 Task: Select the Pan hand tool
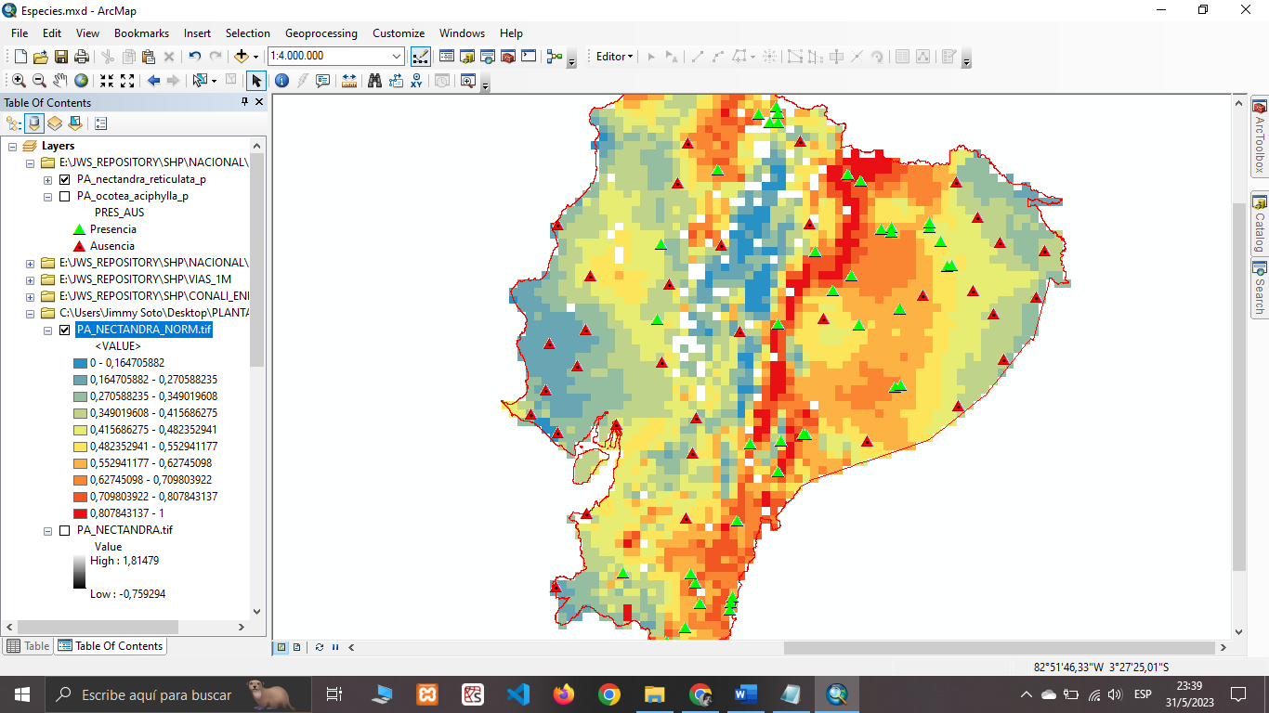[60, 81]
